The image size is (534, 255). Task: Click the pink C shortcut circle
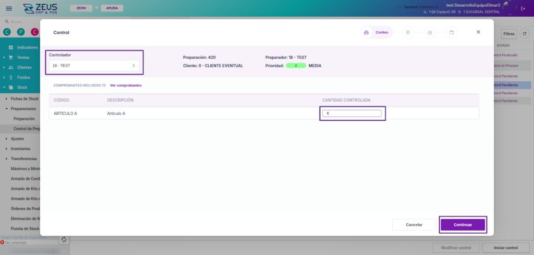pos(35,32)
